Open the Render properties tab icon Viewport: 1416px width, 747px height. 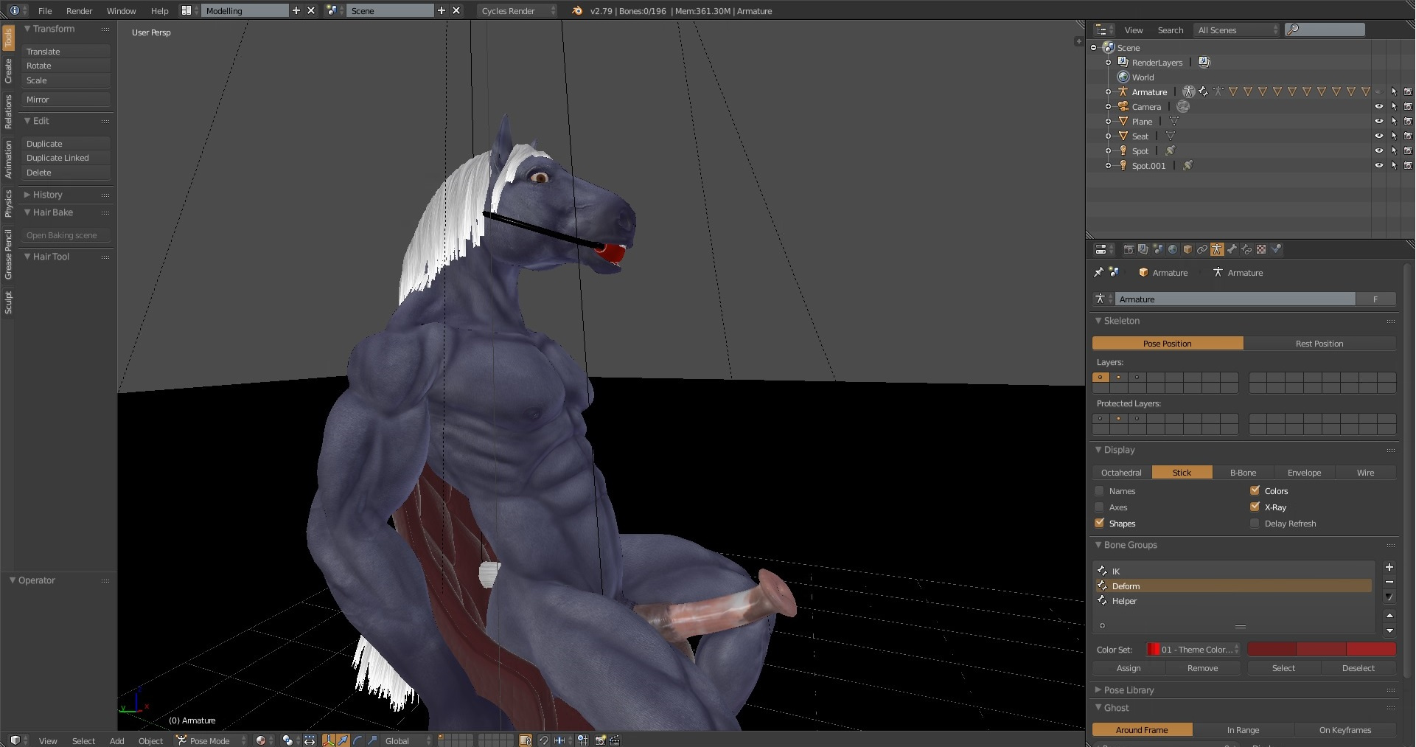tap(1128, 249)
